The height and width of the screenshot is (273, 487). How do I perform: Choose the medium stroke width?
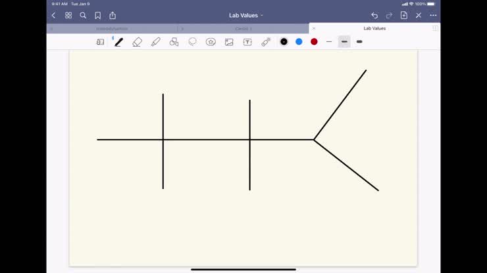[x=344, y=41]
